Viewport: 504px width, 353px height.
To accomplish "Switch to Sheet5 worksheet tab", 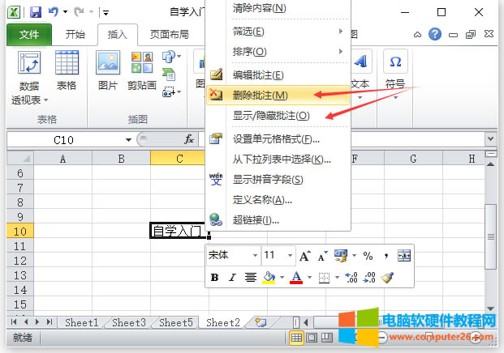I will point(176,322).
